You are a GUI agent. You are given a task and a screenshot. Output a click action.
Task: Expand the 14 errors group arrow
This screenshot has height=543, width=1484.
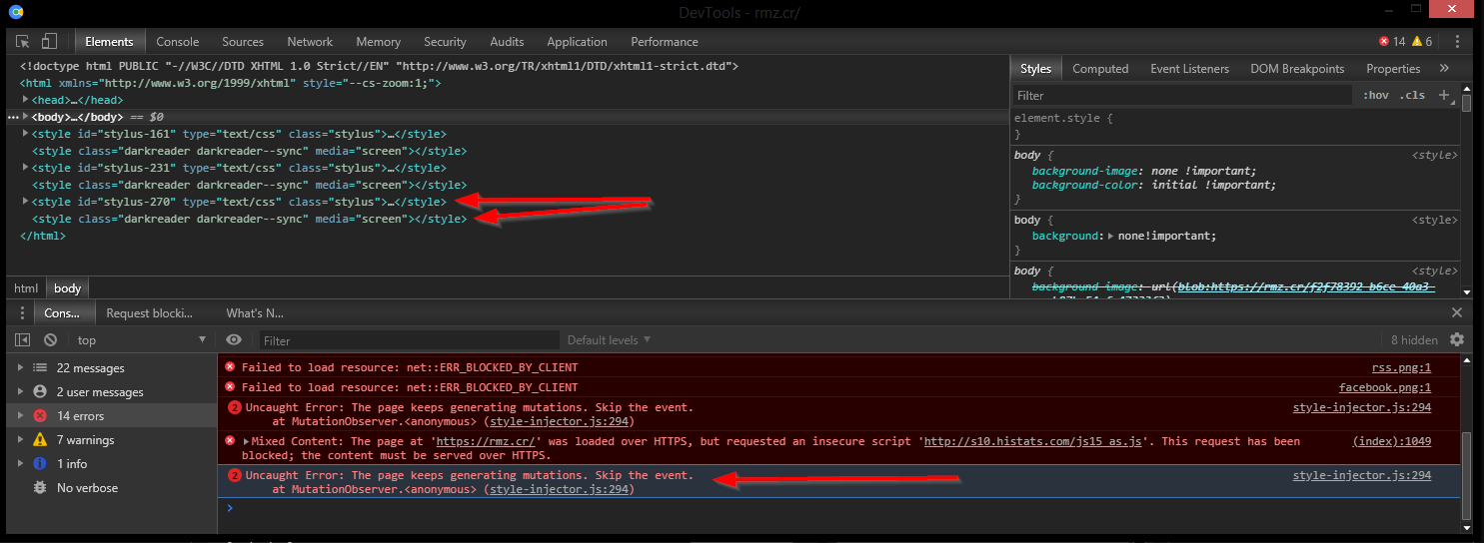point(20,415)
